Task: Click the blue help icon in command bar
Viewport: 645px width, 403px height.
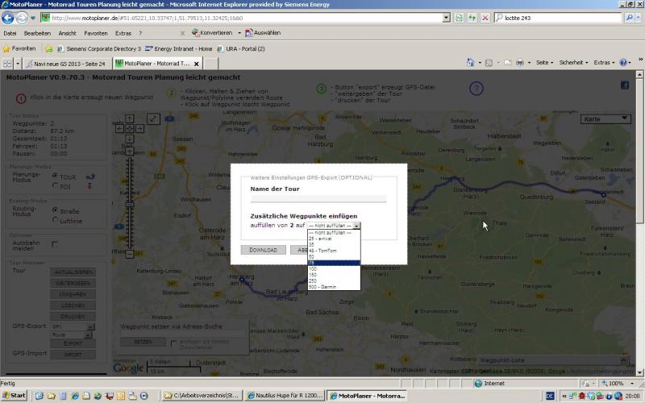Action: point(623,63)
